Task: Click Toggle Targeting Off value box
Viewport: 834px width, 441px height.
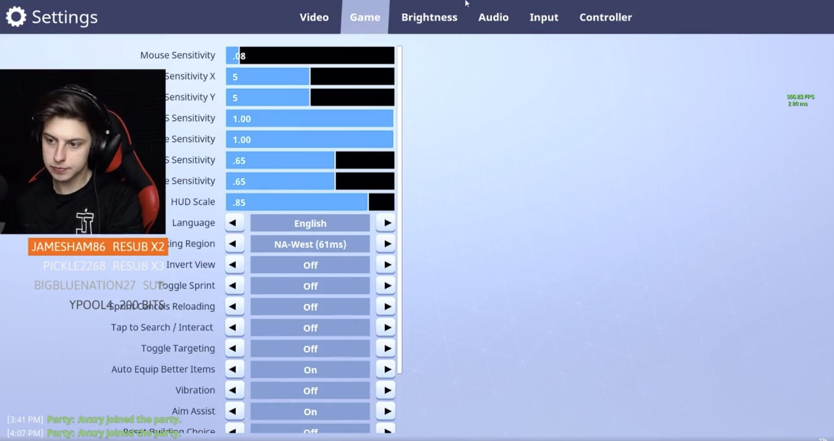Action: click(310, 349)
